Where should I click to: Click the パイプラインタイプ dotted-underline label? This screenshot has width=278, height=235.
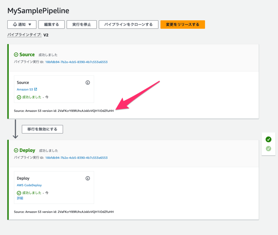24,35
